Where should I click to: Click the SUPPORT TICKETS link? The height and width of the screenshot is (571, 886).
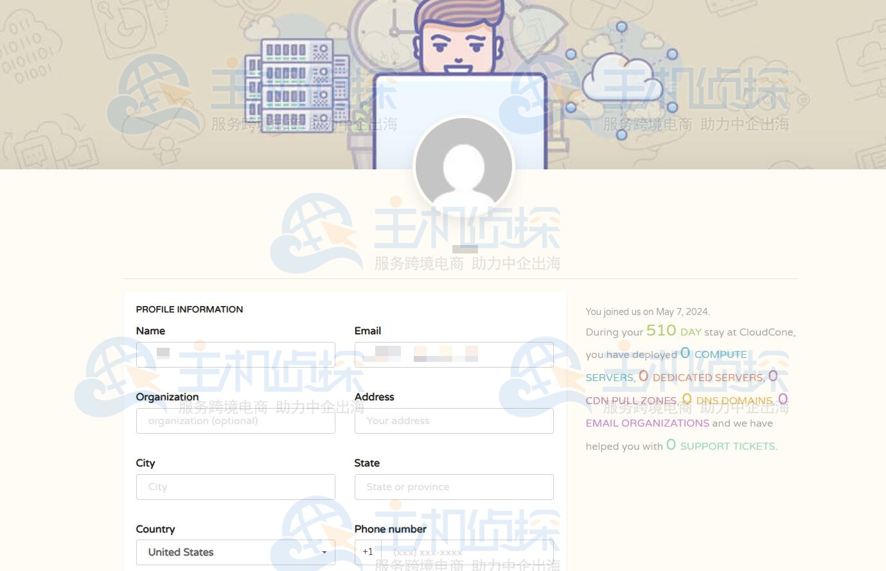(x=727, y=447)
